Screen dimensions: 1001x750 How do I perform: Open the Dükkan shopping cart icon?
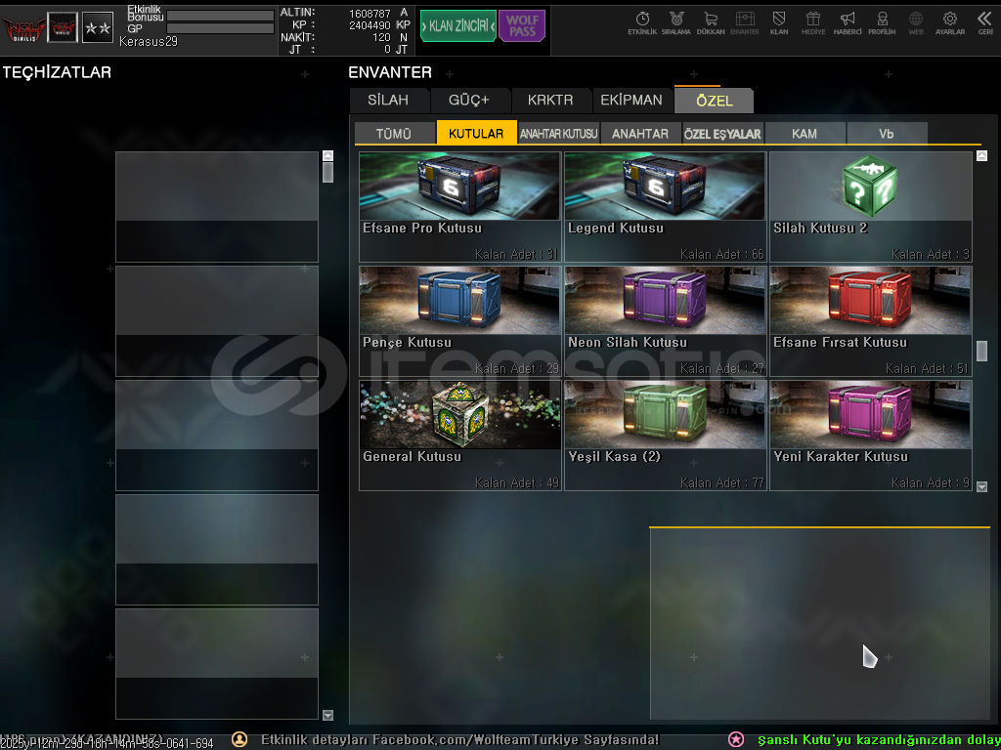(x=711, y=22)
